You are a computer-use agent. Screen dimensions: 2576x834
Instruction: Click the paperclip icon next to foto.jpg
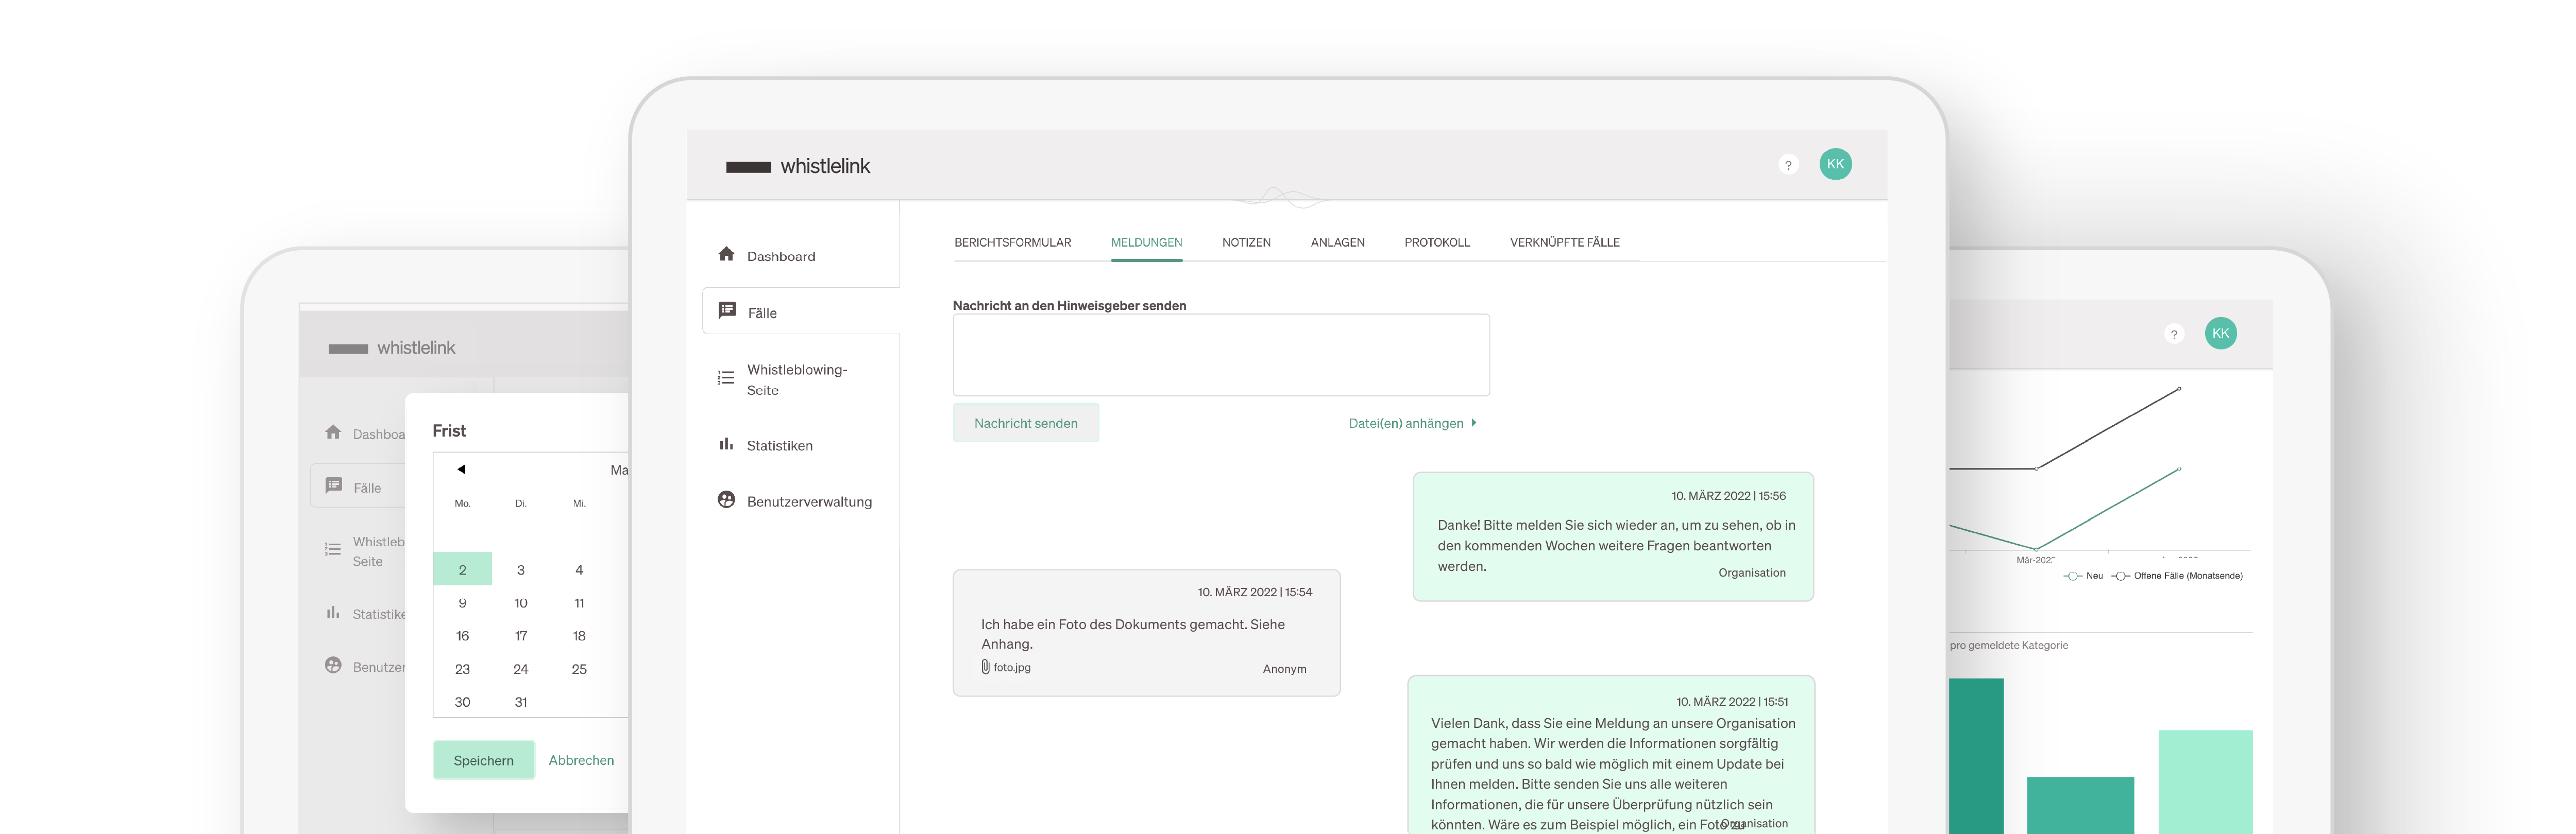pos(985,666)
